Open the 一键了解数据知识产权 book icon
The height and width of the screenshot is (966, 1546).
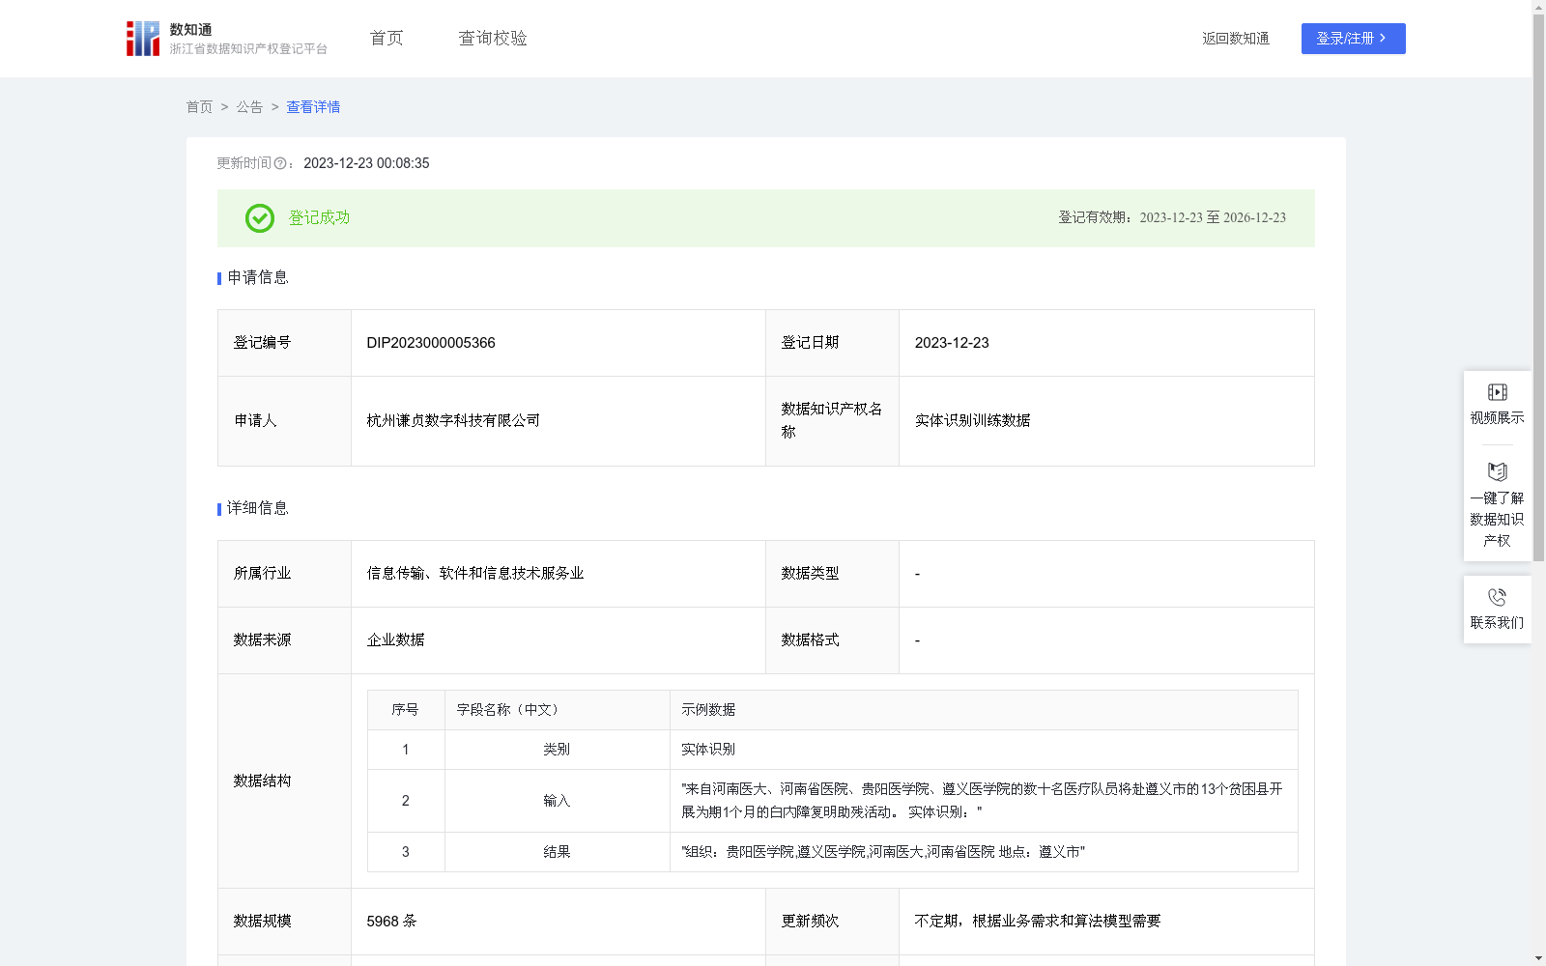(1498, 471)
